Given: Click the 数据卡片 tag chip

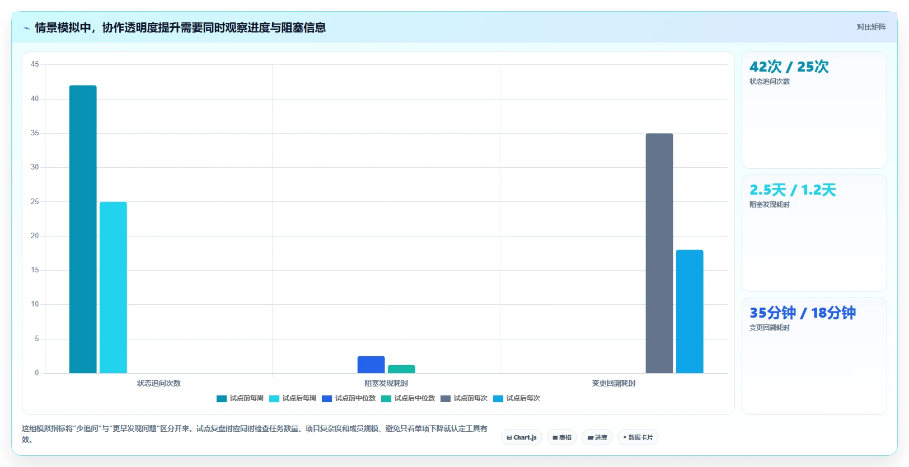Looking at the screenshot, I should [x=638, y=437].
